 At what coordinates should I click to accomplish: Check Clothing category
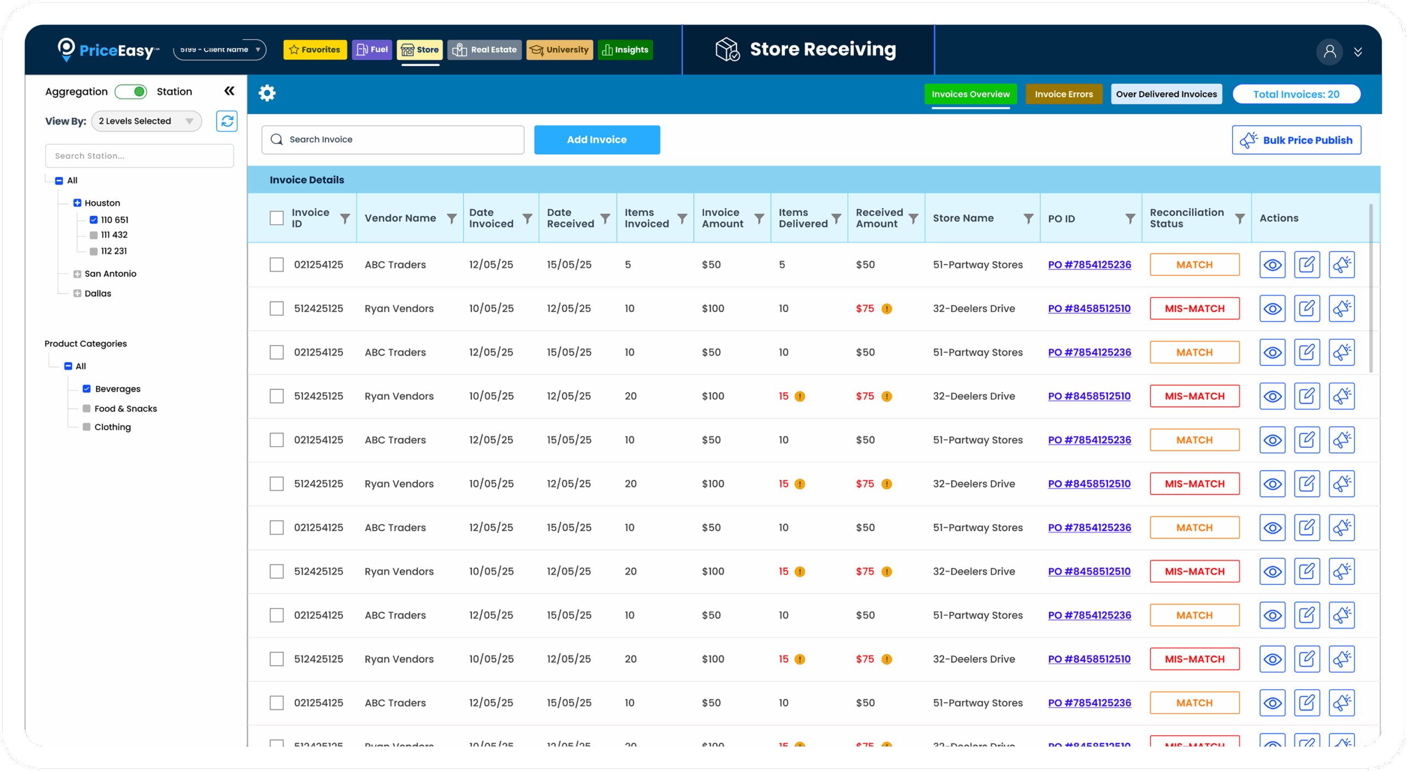[86, 427]
